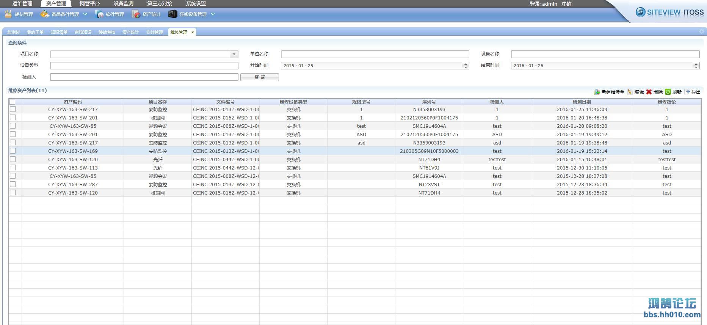Click the SITEVIEW ITOSS logo
Image resolution: width=707 pixels, height=325 pixels.
tap(669, 12)
